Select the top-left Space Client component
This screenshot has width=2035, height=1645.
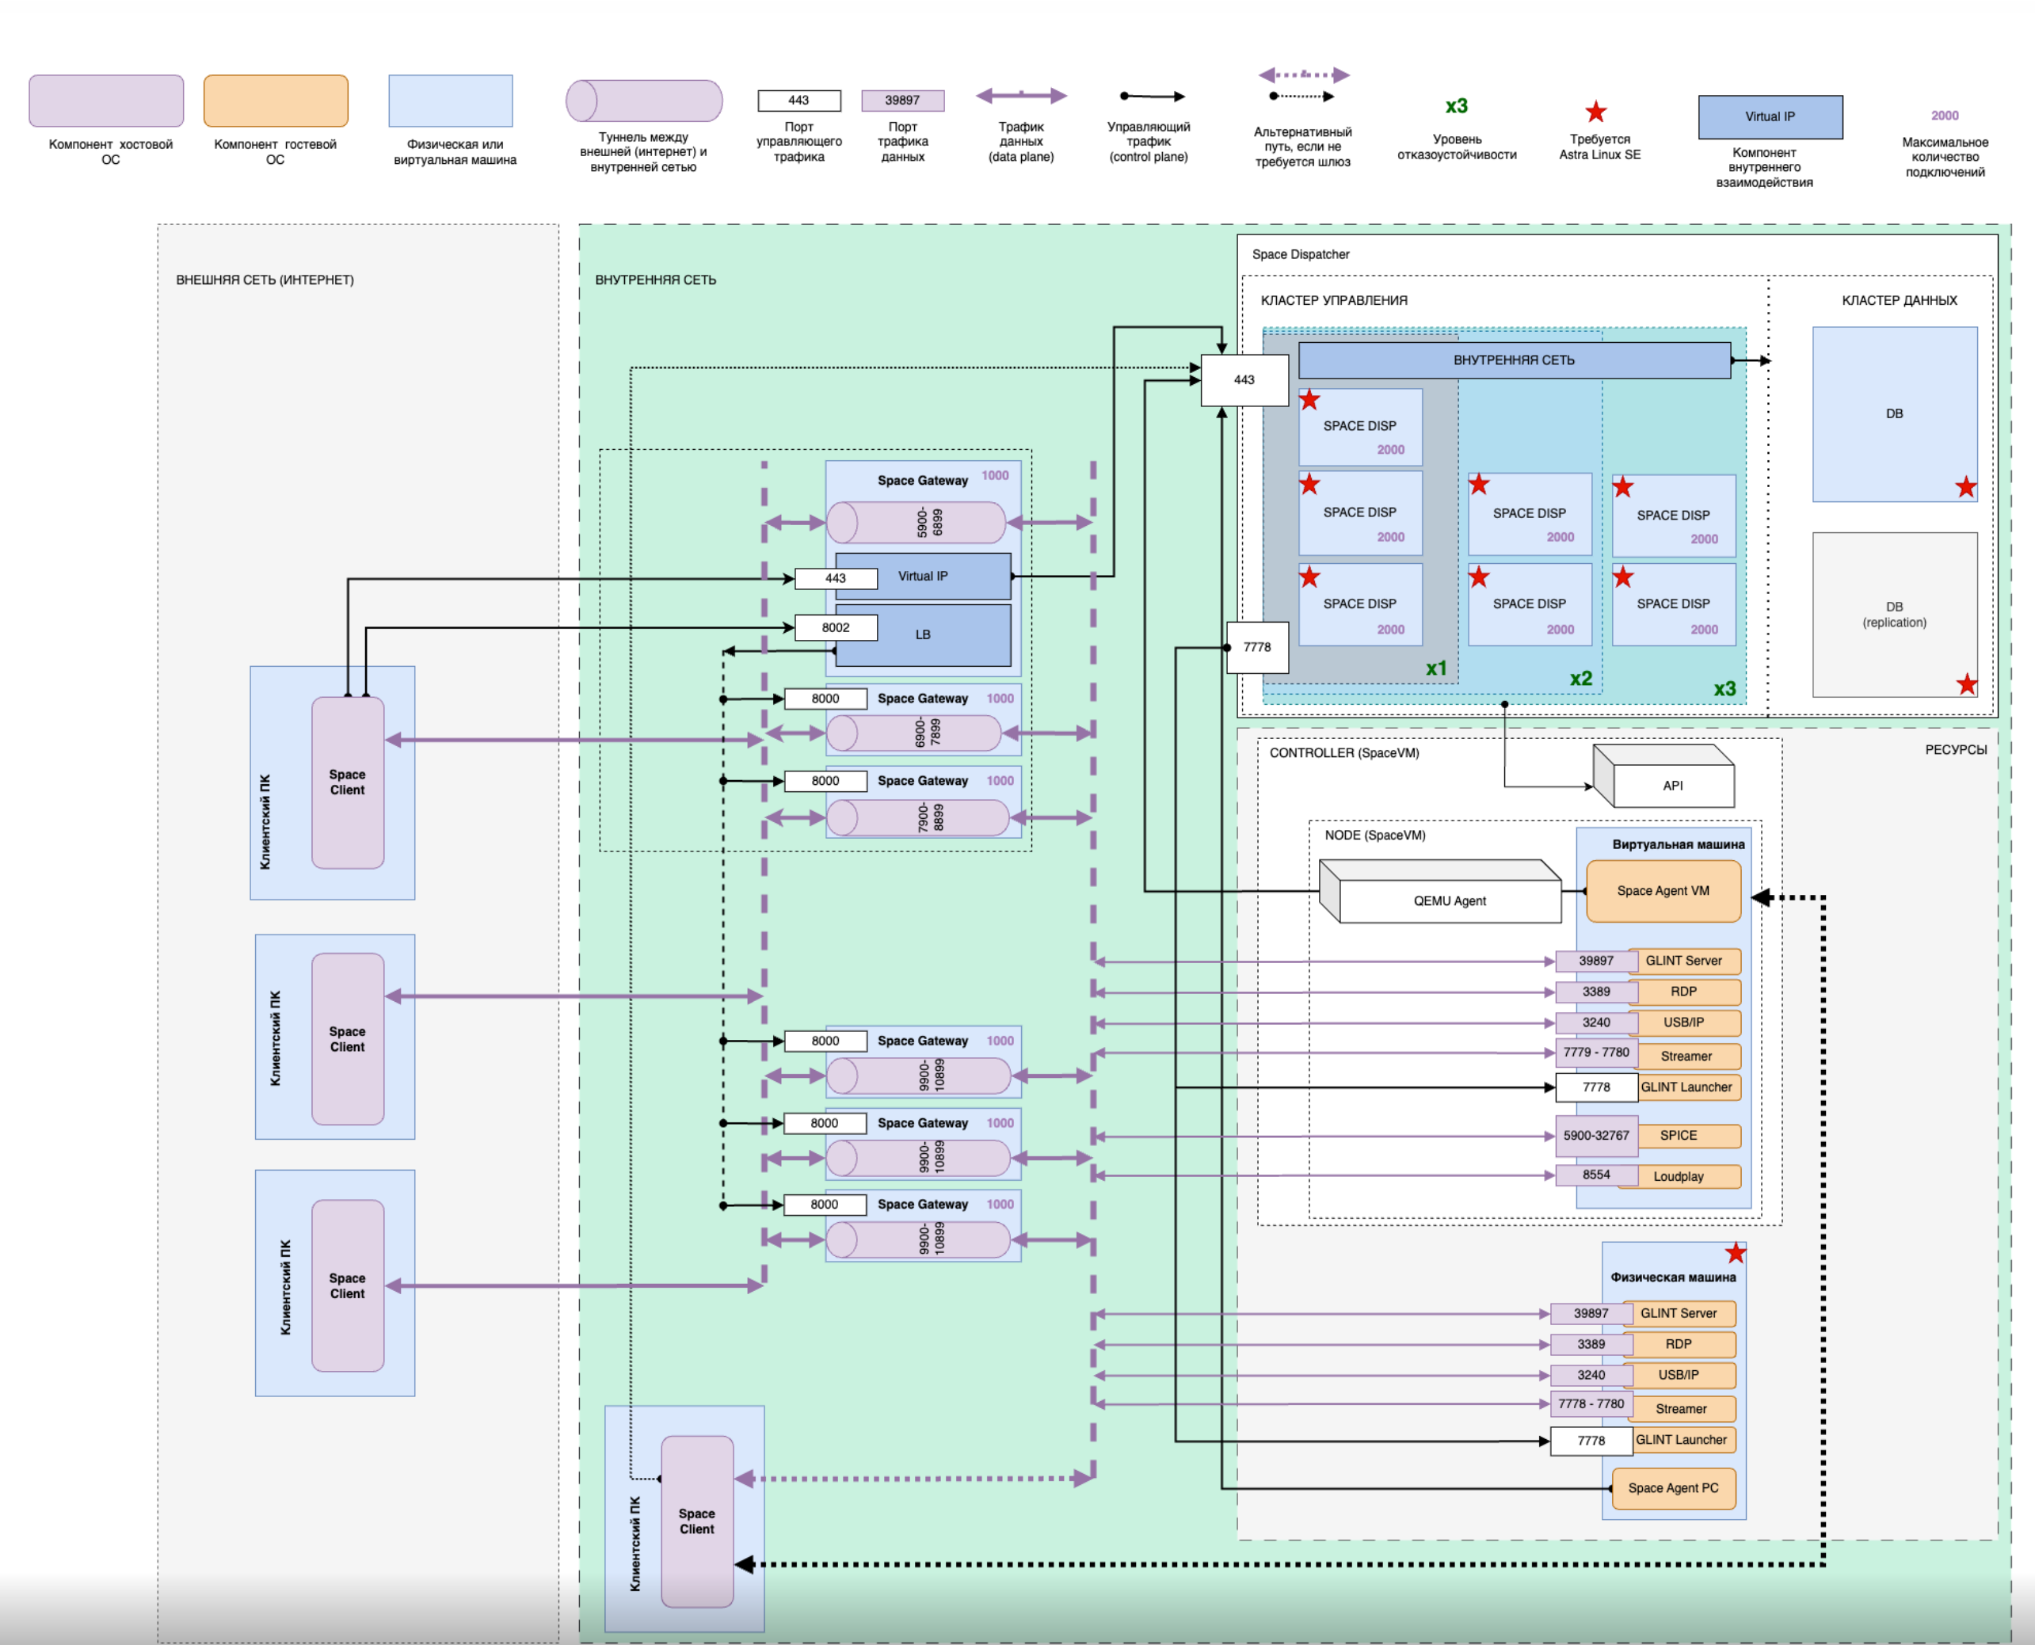pyautogui.click(x=347, y=782)
